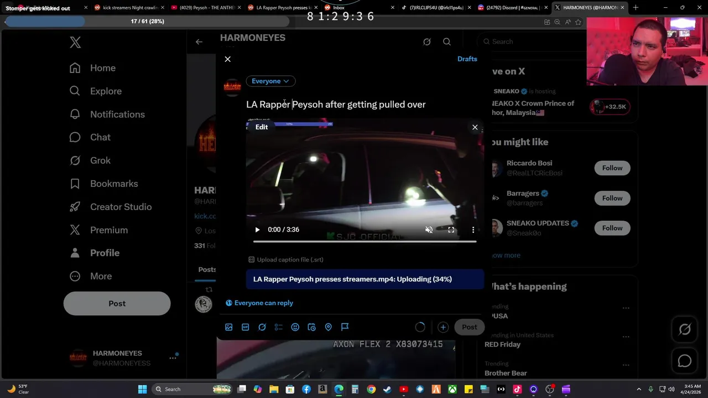Click Edit on the attached video
This screenshot has width=708, height=398.
click(262, 127)
